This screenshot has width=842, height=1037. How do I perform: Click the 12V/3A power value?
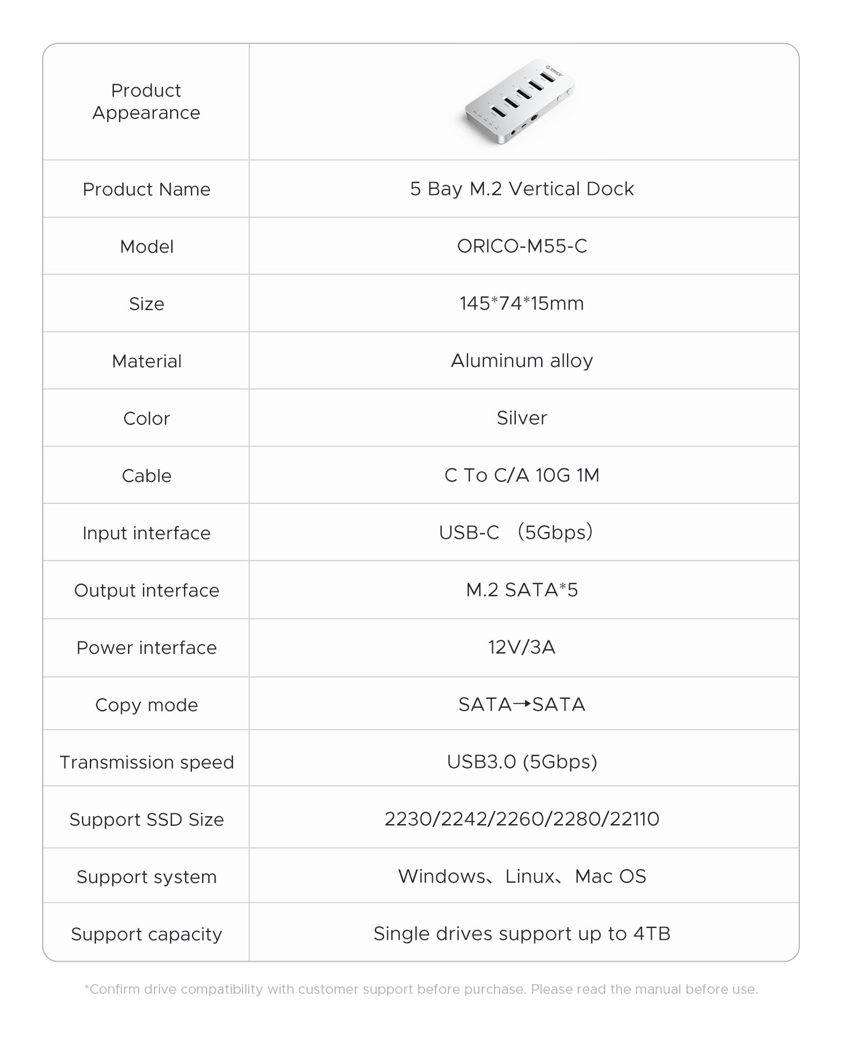point(521,647)
